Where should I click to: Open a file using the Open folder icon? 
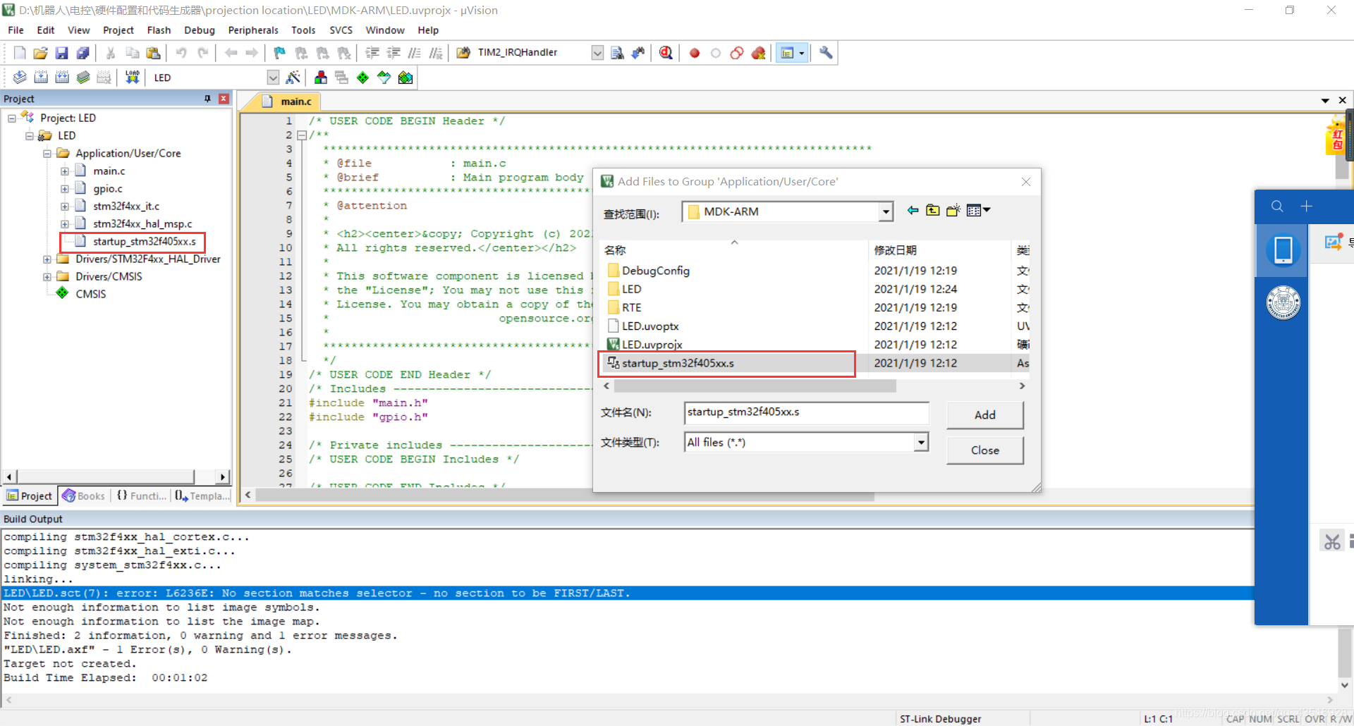41,53
